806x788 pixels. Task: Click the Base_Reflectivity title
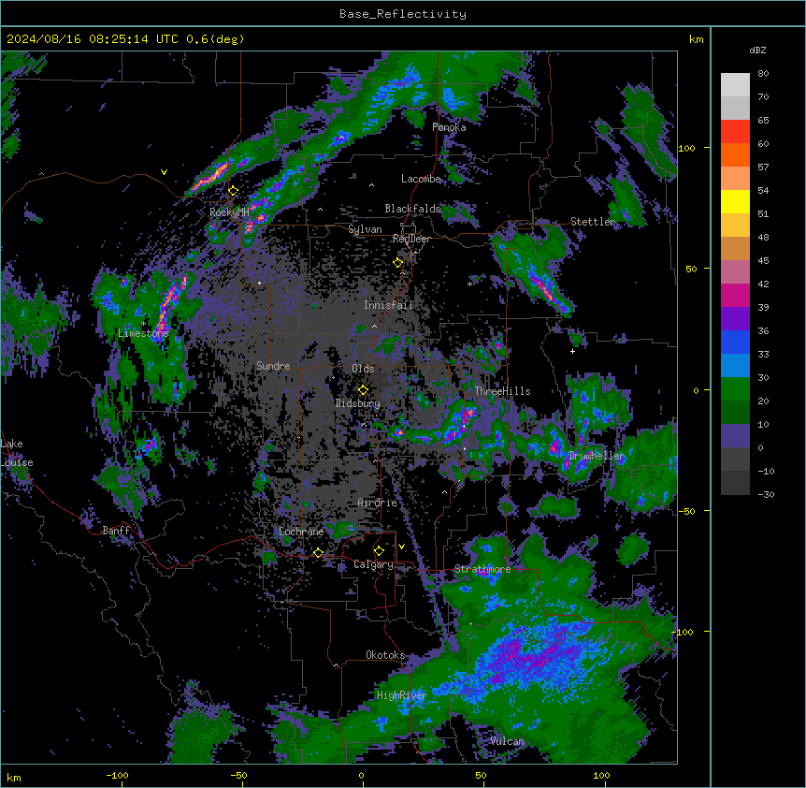pos(403,14)
